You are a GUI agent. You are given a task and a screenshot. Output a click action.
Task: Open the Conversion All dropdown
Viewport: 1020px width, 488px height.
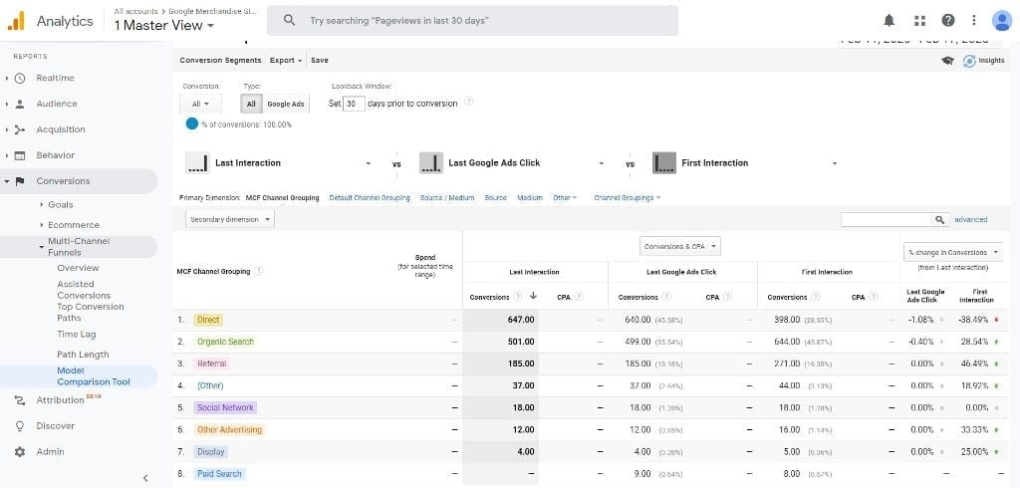[x=200, y=105]
